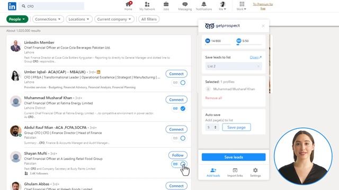
Task: Click the getprospect logo in panel
Action: coord(222,26)
